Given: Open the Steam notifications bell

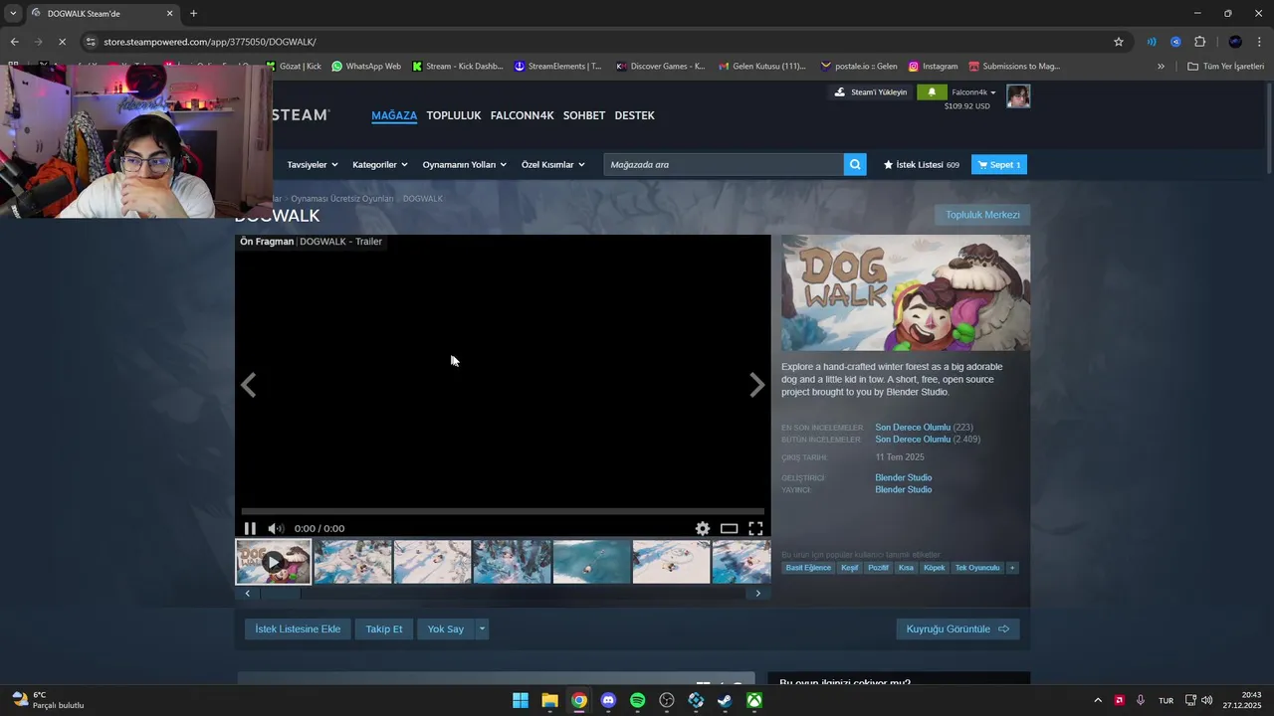Looking at the screenshot, I should [x=932, y=92].
